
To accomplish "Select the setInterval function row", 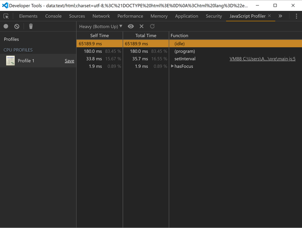I will click(189, 59).
